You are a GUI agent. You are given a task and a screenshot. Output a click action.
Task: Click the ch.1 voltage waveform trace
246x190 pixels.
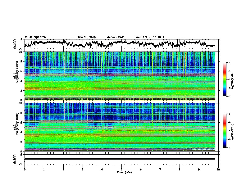(x=120, y=44)
